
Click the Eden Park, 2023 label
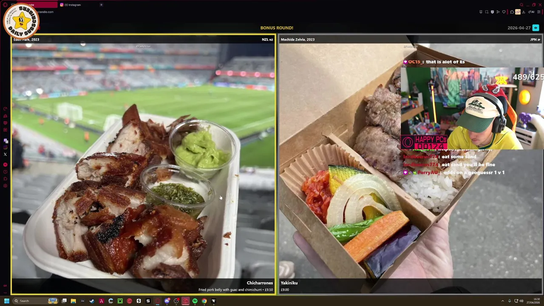click(x=26, y=40)
